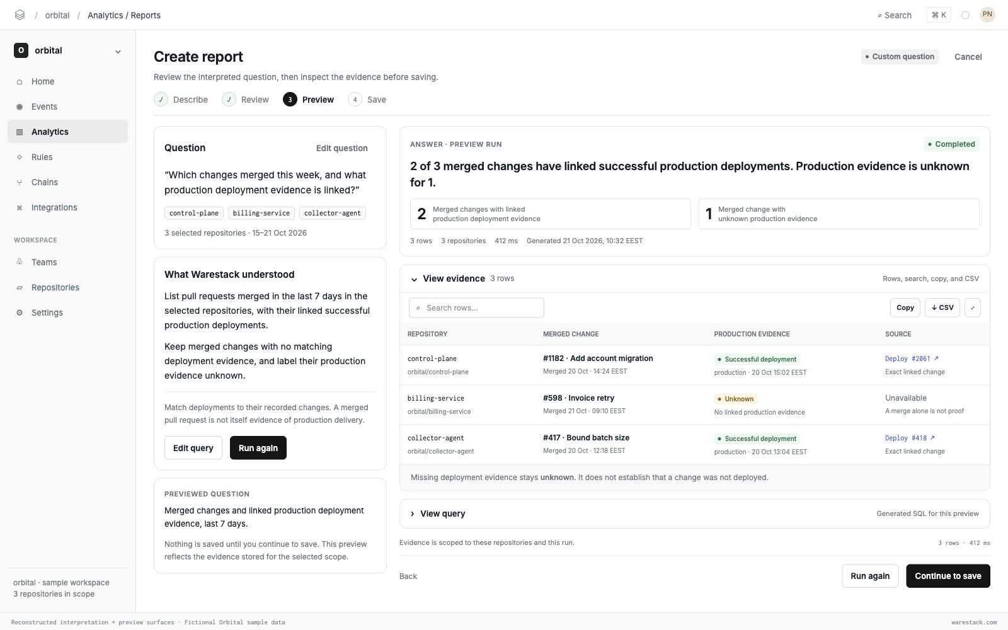Click the PN user avatar

click(x=987, y=14)
